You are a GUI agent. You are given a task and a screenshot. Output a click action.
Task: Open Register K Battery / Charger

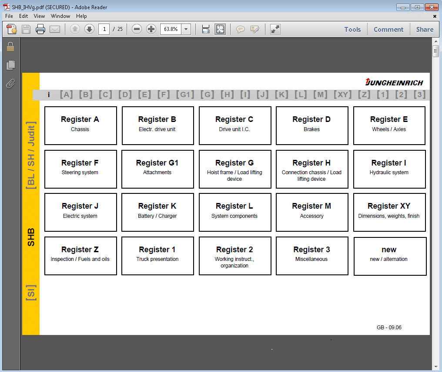(x=158, y=212)
